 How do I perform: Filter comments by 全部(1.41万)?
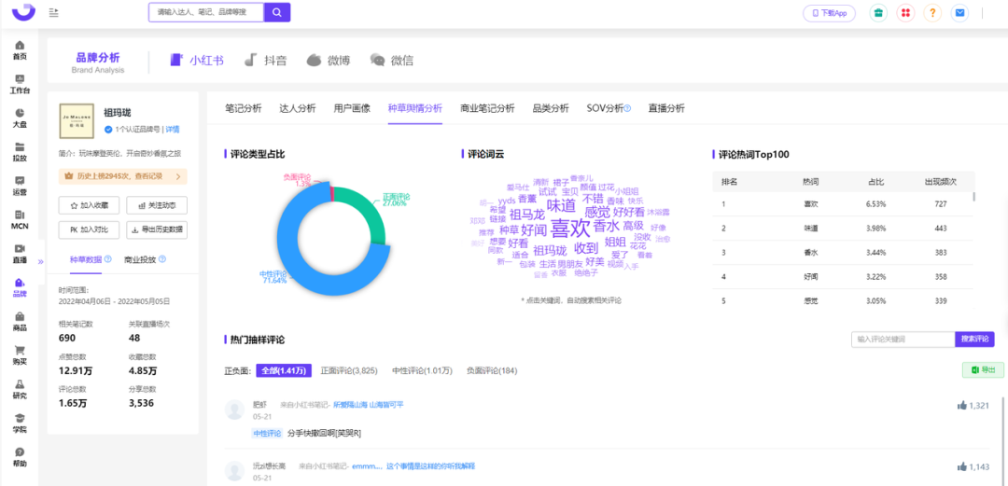284,371
